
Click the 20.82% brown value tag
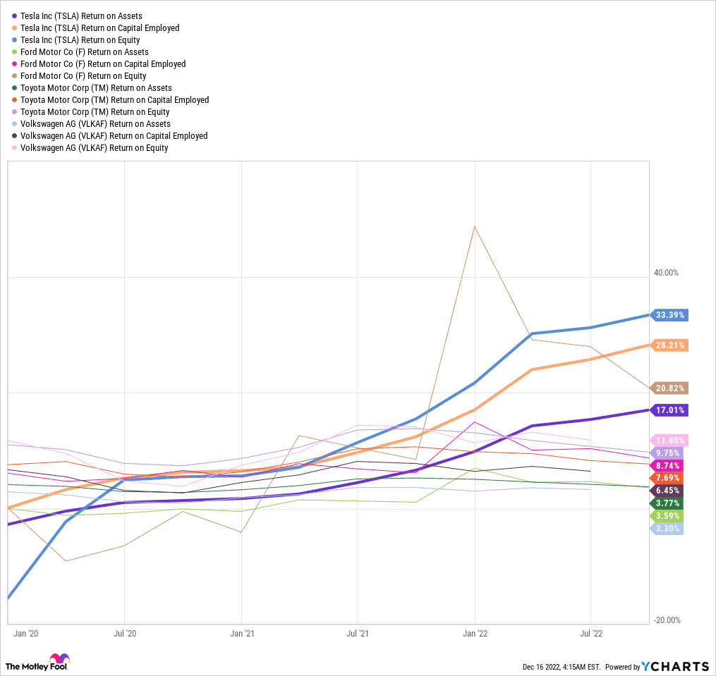point(669,388)
